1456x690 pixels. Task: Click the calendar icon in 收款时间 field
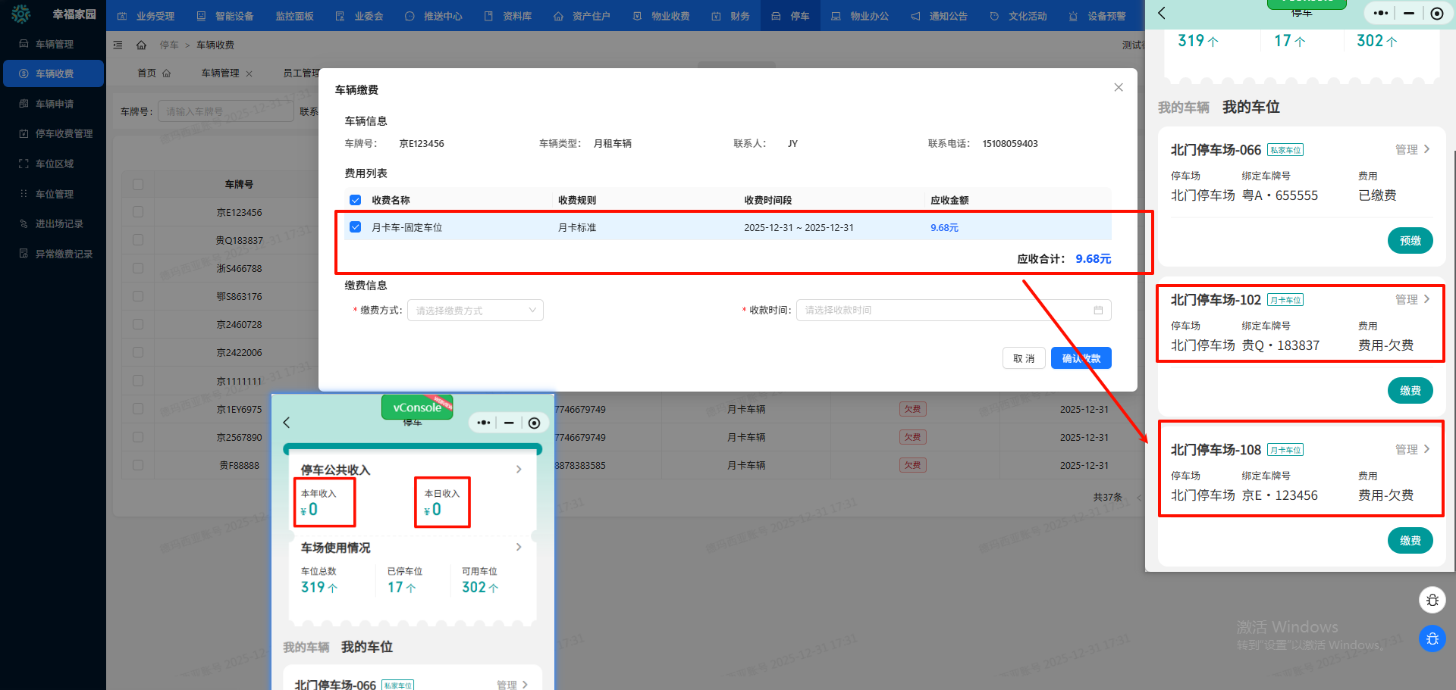[x=1097, y=311]
